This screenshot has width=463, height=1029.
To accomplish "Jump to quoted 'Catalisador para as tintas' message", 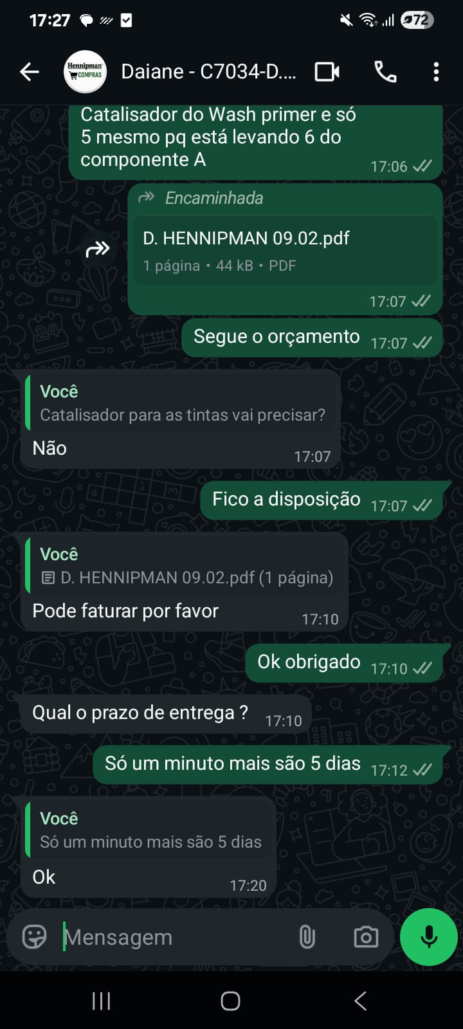I will [x=182, y=404].
